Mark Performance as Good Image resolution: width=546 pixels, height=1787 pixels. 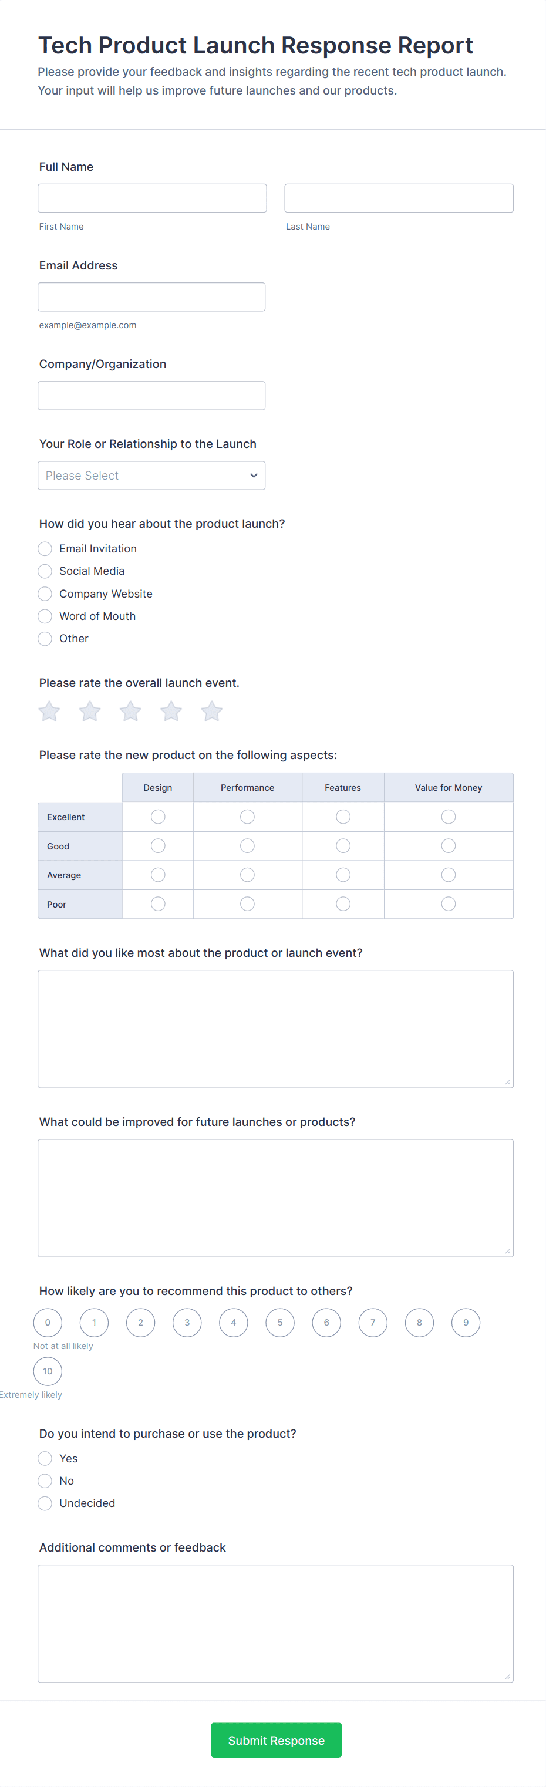[247, 845]
